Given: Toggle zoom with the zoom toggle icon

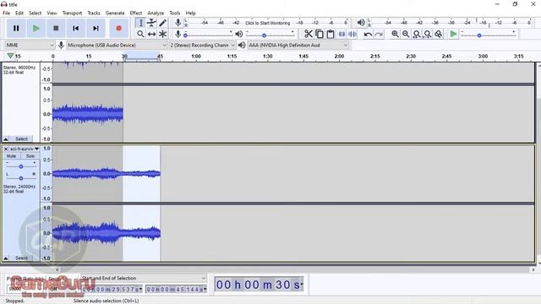Looking at the screenshot, I should pyautogui.click(x=438, y=34).
